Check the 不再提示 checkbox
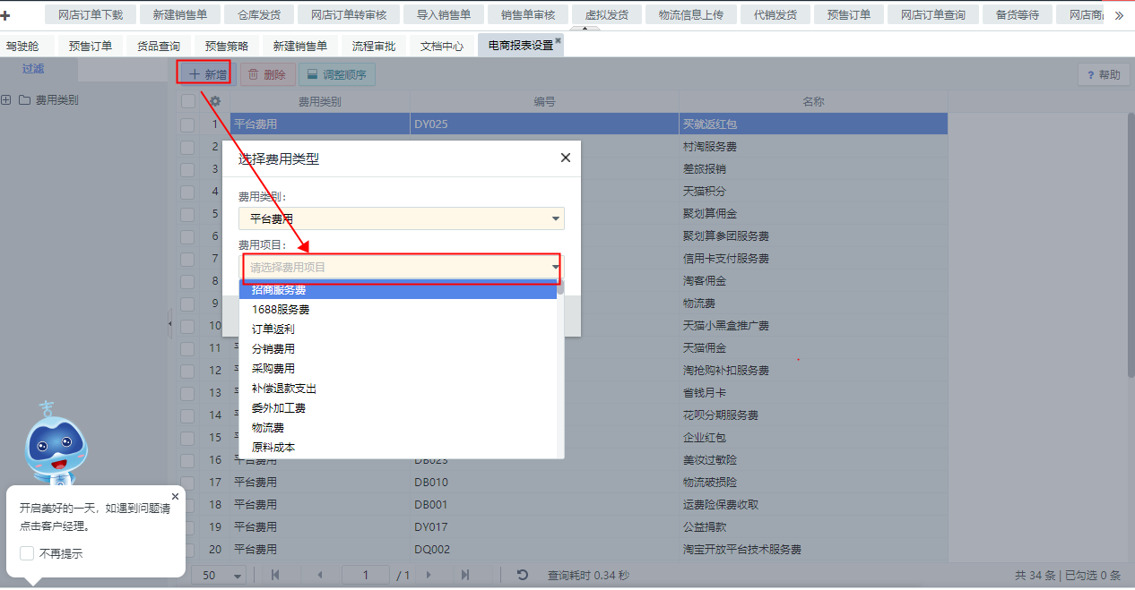 (27, 553)
